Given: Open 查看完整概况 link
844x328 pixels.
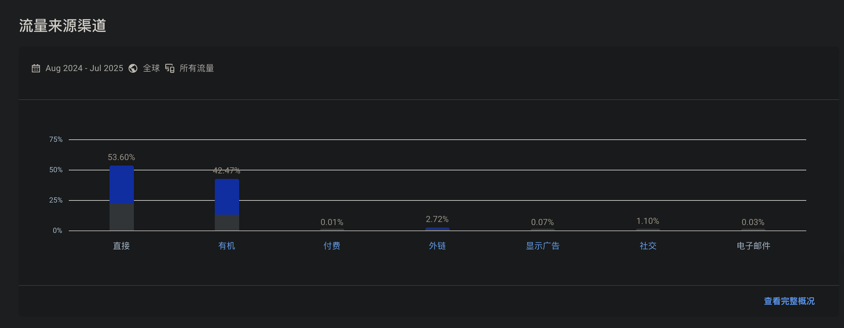Looking at the screenshot, I should click(789, 301).
